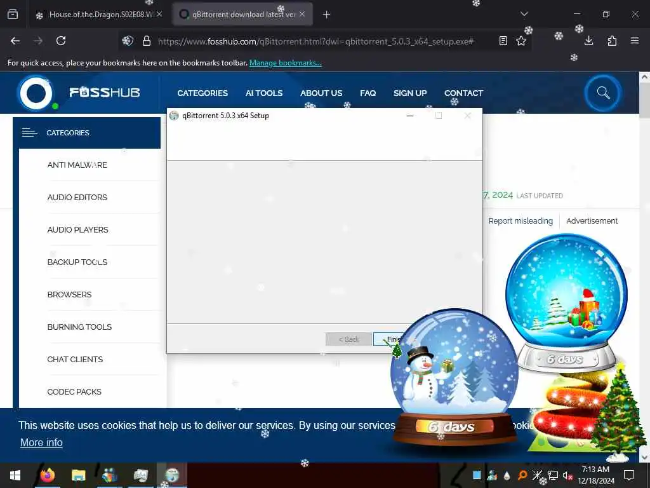Reload the current page
Viewport: 650px width, 488px height.
point(61,41)
